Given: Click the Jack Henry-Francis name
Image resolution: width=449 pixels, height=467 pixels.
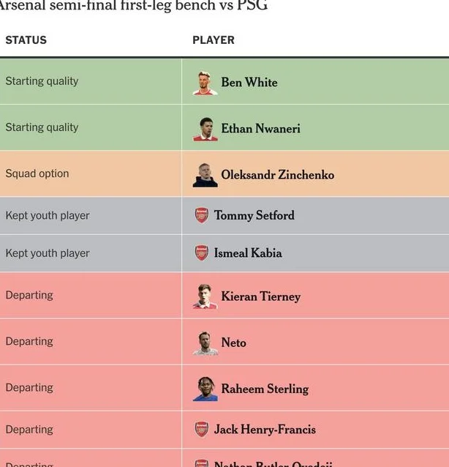Looking at the screenshot, I should 265,429.
